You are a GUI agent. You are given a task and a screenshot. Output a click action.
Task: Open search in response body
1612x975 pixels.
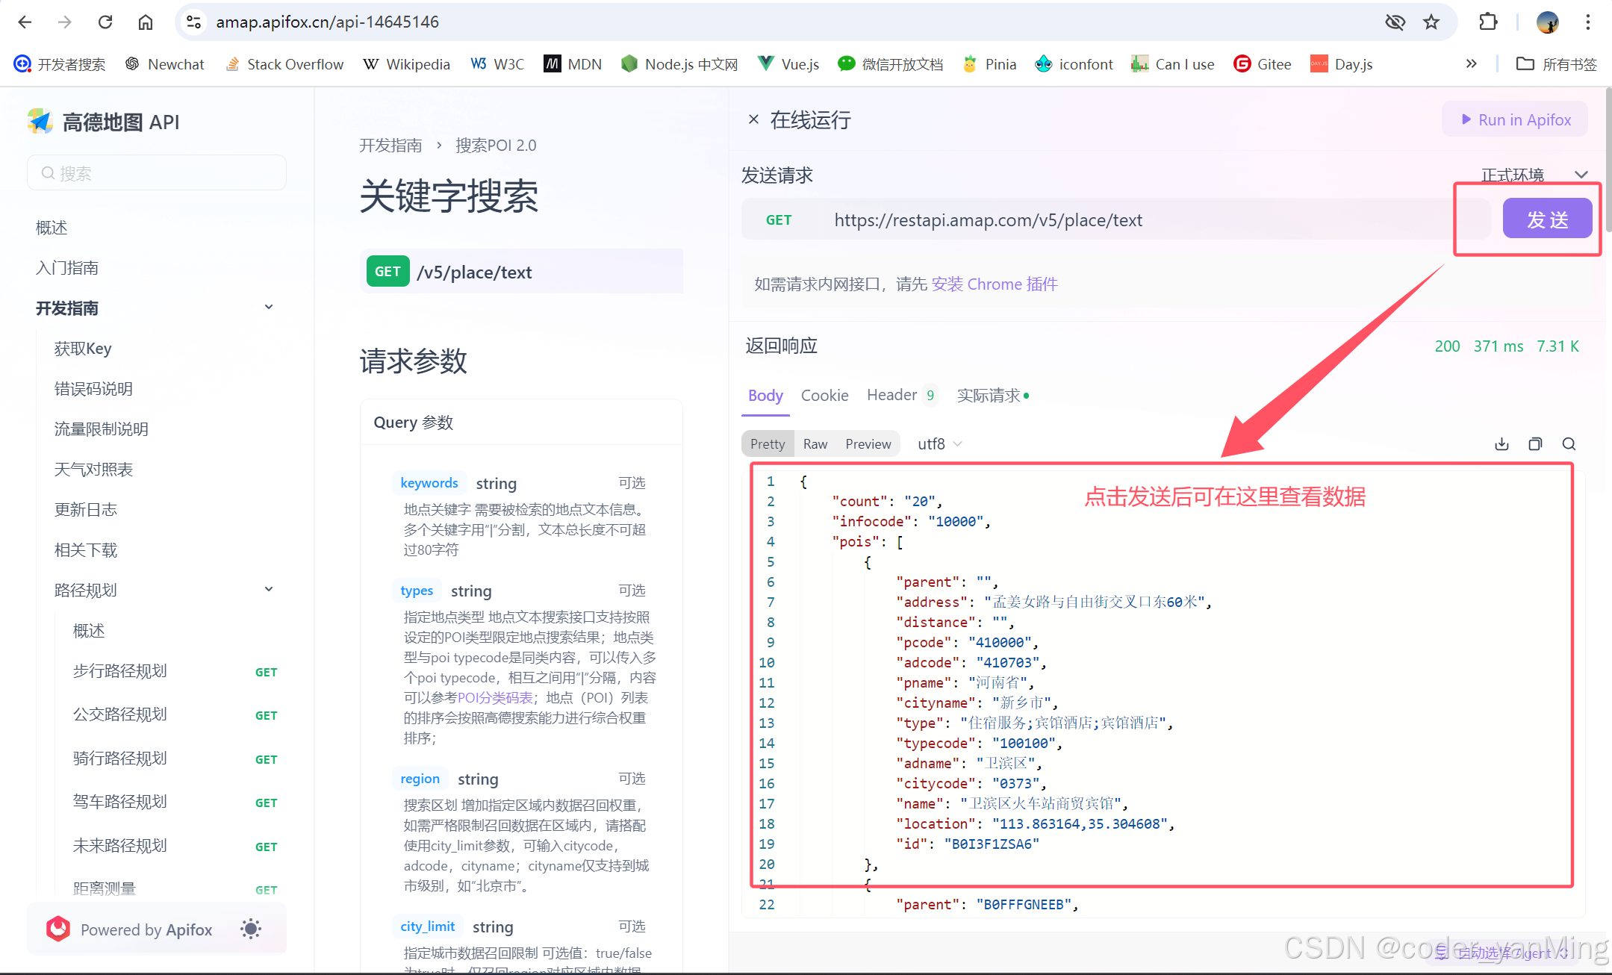pyautogui.click(x=1569, y=444)
